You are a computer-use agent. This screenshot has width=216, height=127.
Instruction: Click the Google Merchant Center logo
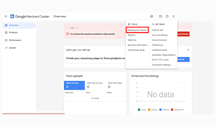pyautogui.click(x=30, y=17)
